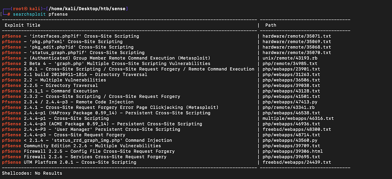This screenshot has width=392, height=179.
Task: Select the pfSense 2.0.1 Remote Command Execution title
Action: coord(128,69)
